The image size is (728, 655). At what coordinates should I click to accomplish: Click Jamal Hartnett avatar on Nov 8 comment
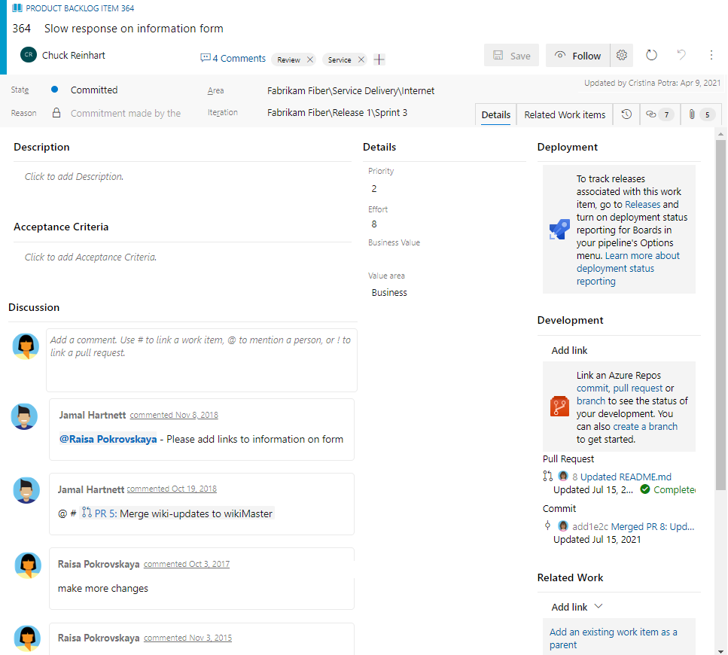click(25, 416)
